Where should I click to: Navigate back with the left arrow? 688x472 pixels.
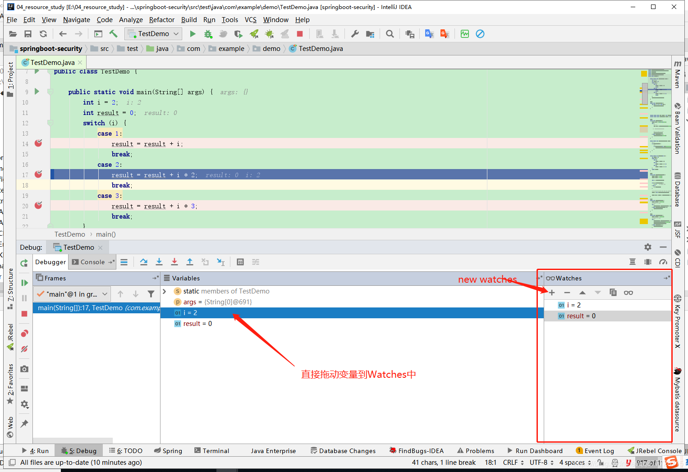coord(63,34)
